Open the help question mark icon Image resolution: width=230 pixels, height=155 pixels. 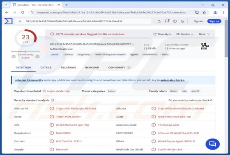pyautogui.click(x=175, y=21)
